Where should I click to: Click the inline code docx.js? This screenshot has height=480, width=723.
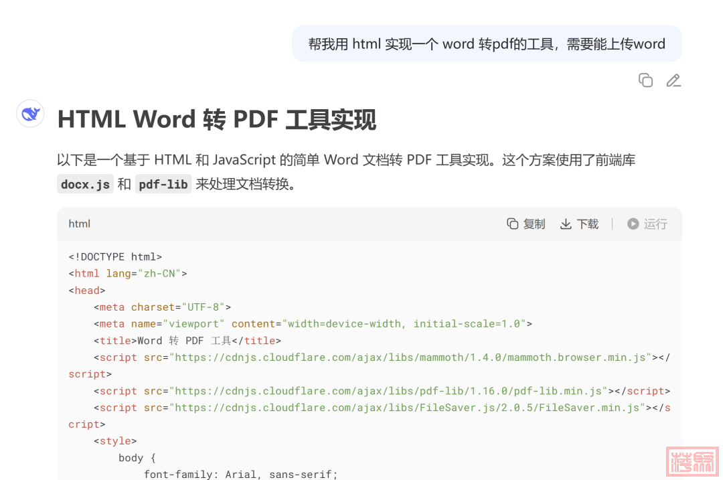[85, 185]
